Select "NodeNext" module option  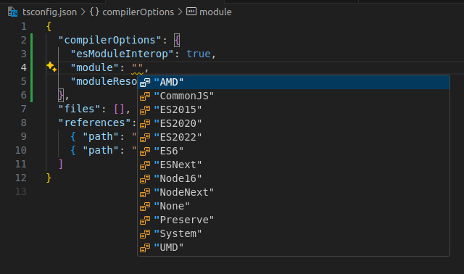[x=294, y=192]
